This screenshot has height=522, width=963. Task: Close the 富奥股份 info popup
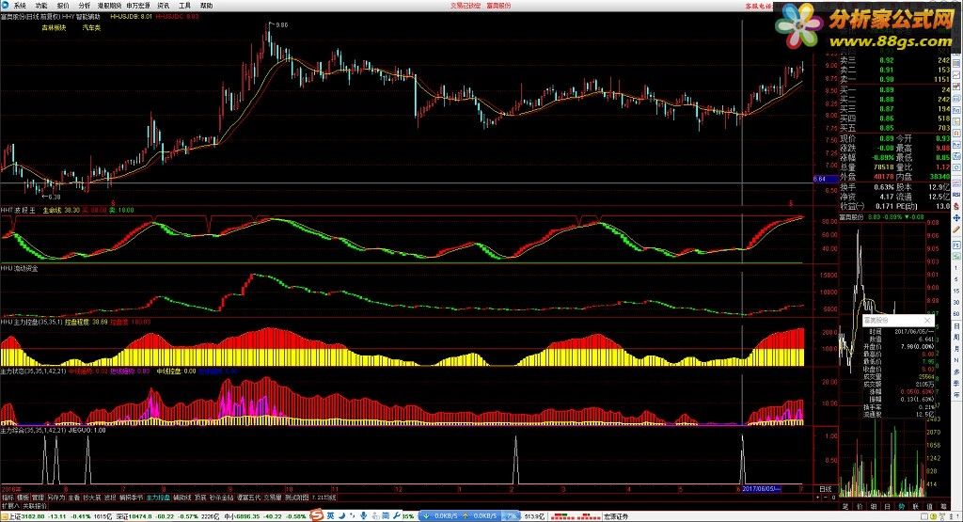click(927, 321)
